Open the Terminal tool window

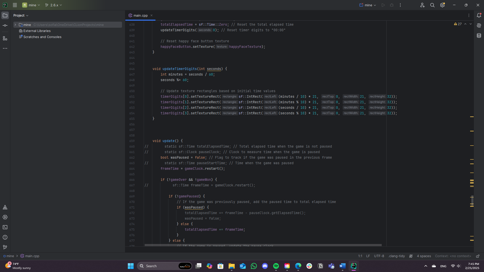pyautogui.click(x=5, y=227)
